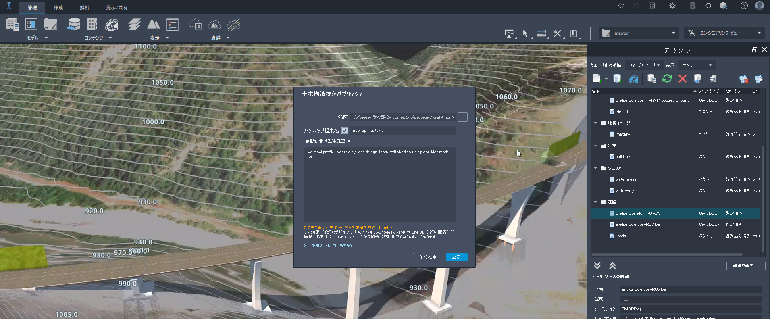Open the すべて display filter dropdown
This screenshot has width=770, height=319.
(x=697, y=65)
